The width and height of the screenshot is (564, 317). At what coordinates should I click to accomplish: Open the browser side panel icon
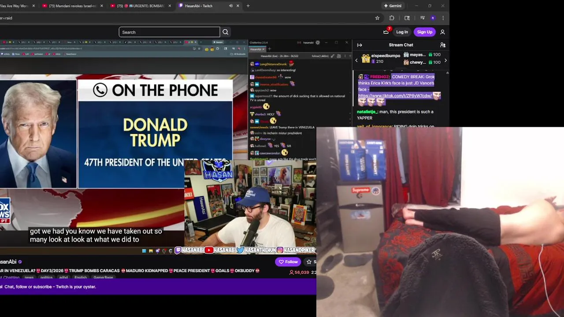click(x=407, y=18)
